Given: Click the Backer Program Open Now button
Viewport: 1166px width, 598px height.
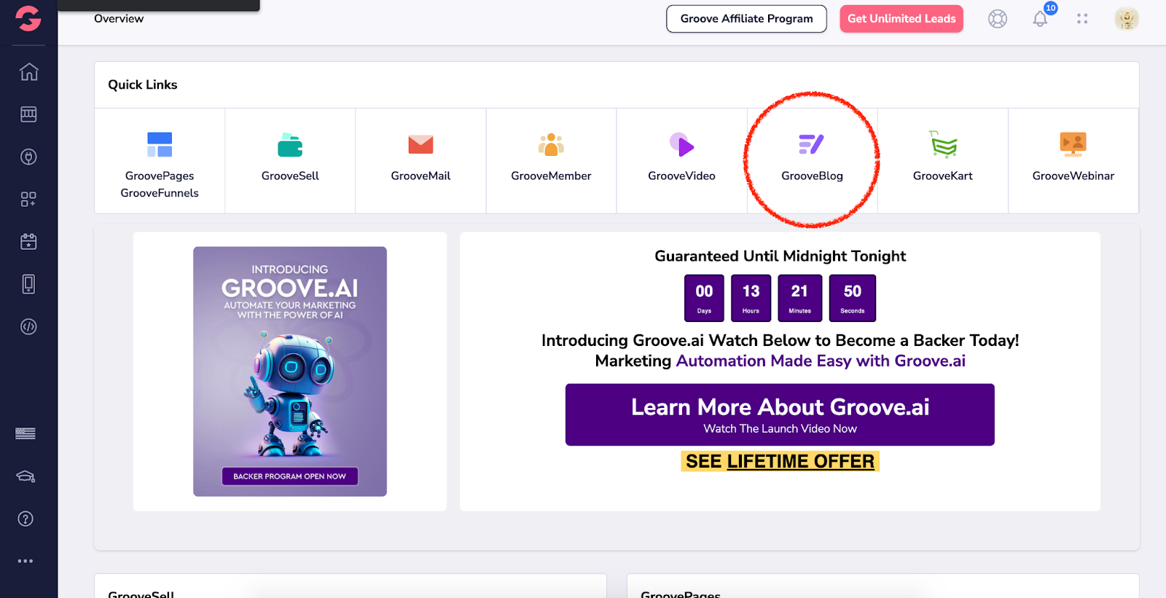Looking at the screenshot, I should pos(290,476).
